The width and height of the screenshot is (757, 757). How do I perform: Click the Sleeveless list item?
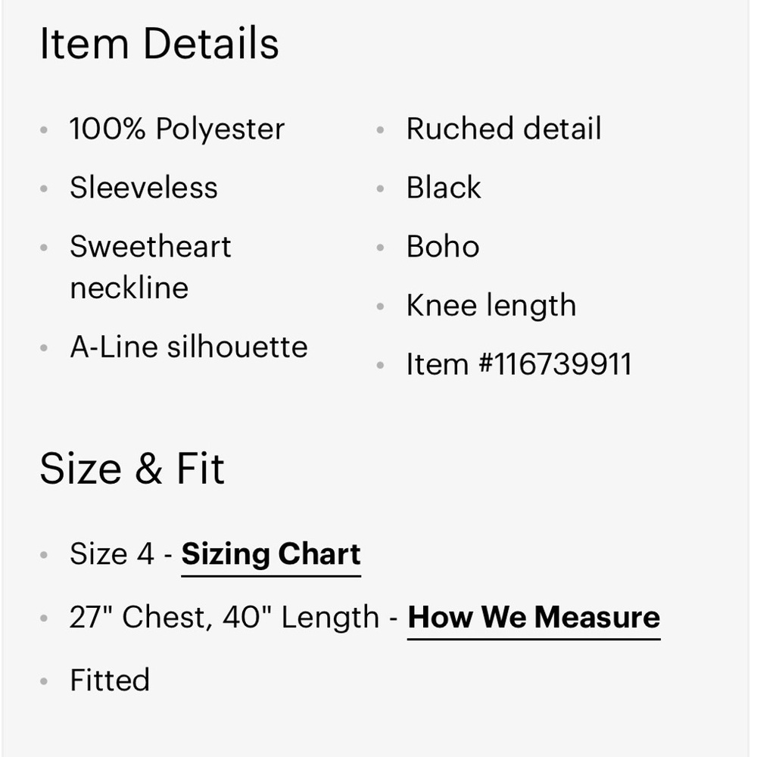(144, 188)
